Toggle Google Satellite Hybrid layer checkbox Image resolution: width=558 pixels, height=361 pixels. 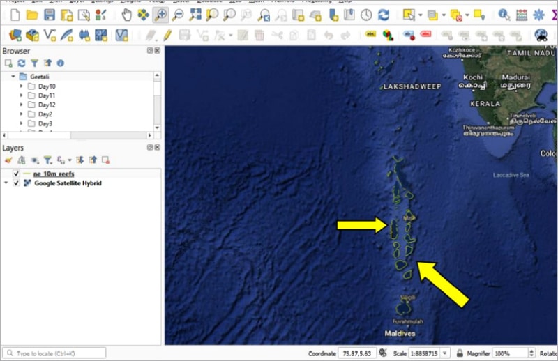16,183
